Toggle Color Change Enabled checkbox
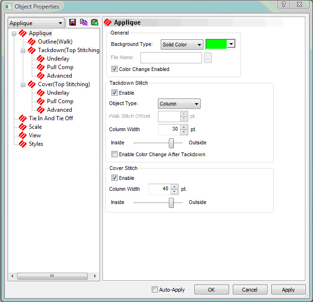The image size is (313, 302). [x=114, y=69]
